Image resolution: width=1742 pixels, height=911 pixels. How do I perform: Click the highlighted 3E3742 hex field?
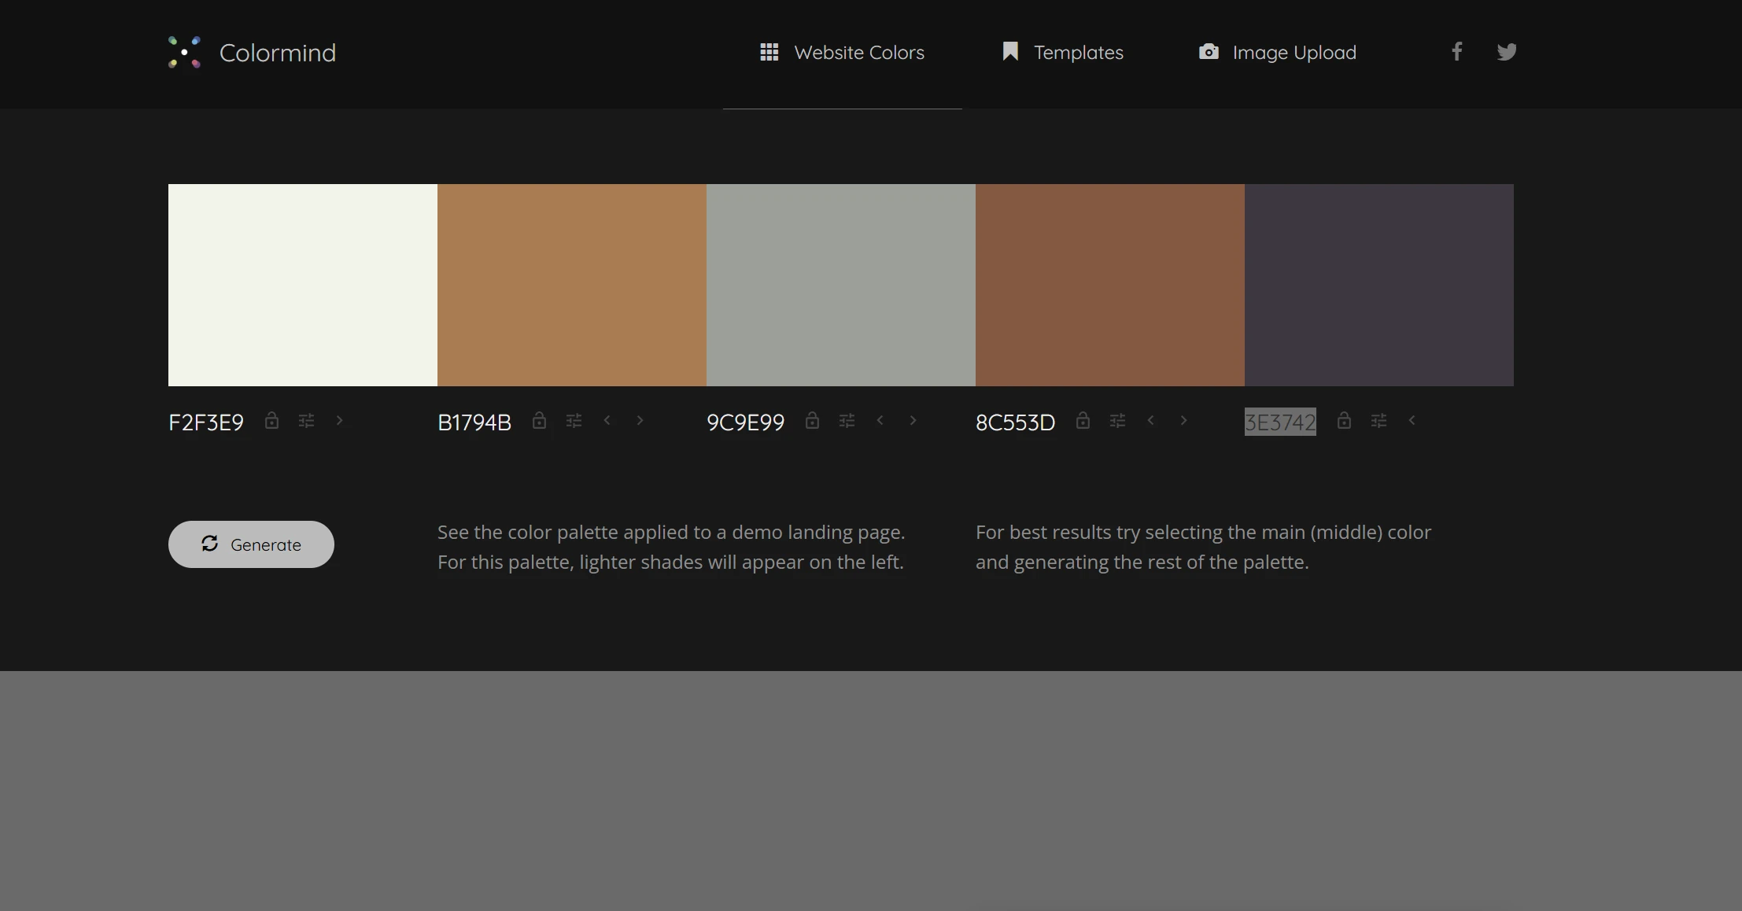point(1279,422)
